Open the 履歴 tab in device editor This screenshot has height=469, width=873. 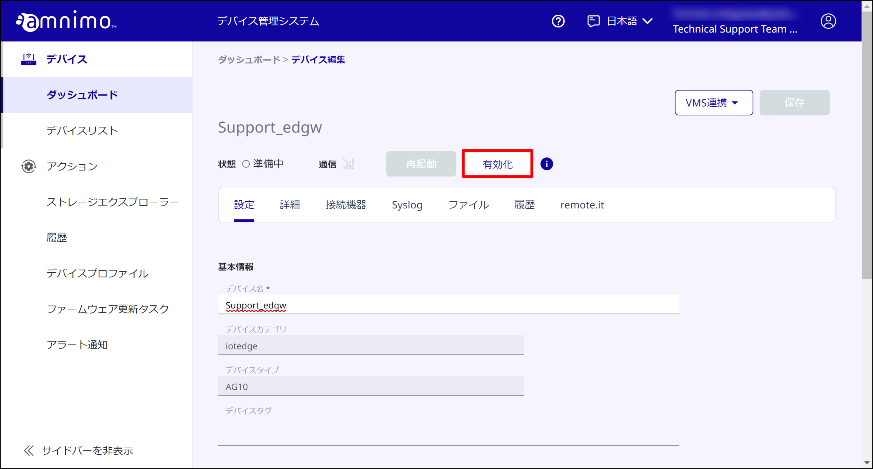tap(524, 205)
